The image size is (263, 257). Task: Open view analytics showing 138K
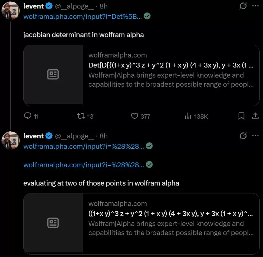tap(188, 116)
